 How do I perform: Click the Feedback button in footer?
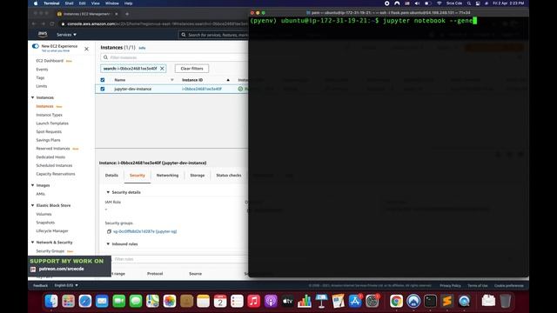[x=40, y=286]
